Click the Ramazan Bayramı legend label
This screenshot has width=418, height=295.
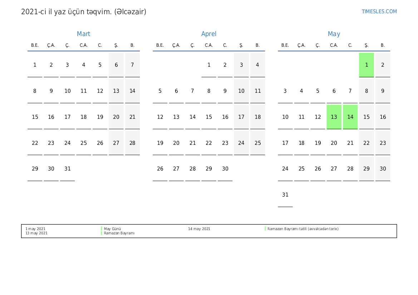pos(119,233)
